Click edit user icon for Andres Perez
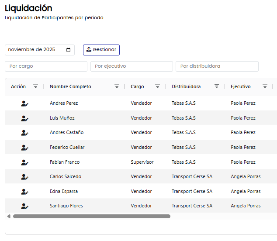 (x=24, y=103)
